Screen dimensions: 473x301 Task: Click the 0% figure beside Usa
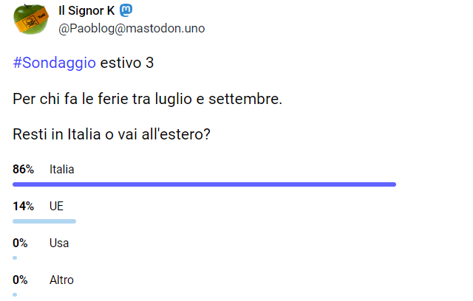[x=21, y=243]
